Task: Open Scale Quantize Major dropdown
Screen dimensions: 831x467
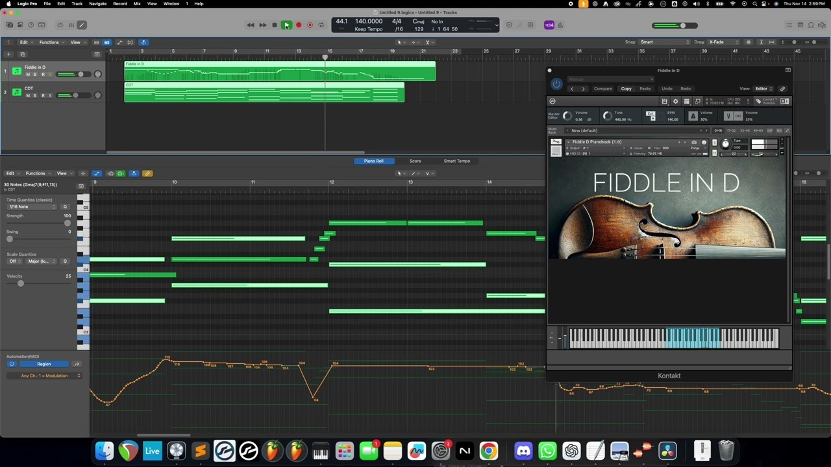Action: (40, 261)
